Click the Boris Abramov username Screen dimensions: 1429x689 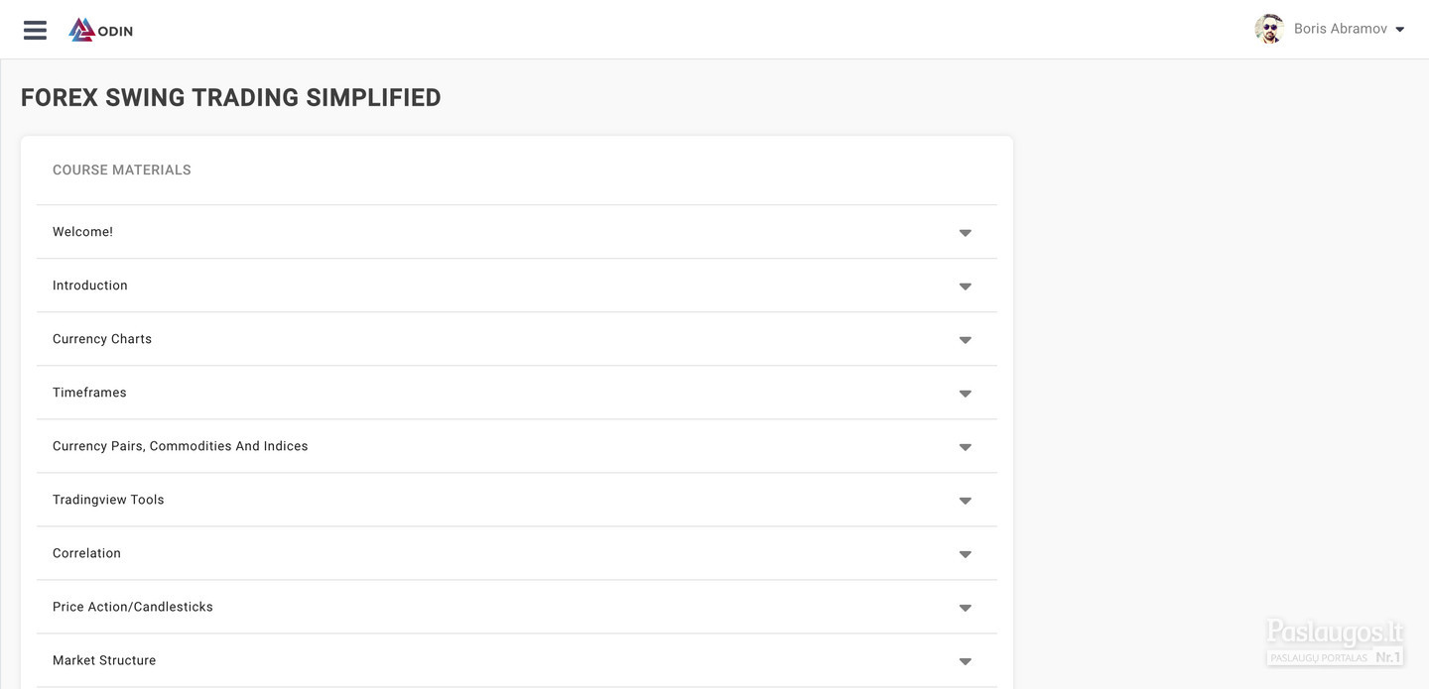[1341, 29]
